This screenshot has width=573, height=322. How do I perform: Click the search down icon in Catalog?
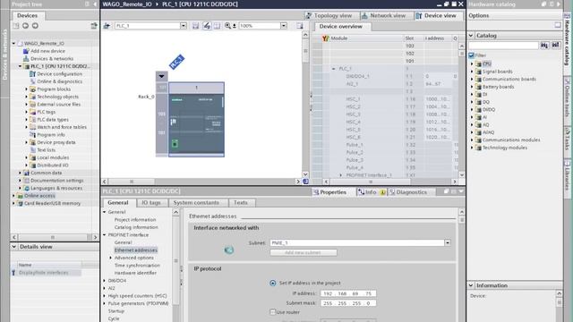tap(544, 45)
